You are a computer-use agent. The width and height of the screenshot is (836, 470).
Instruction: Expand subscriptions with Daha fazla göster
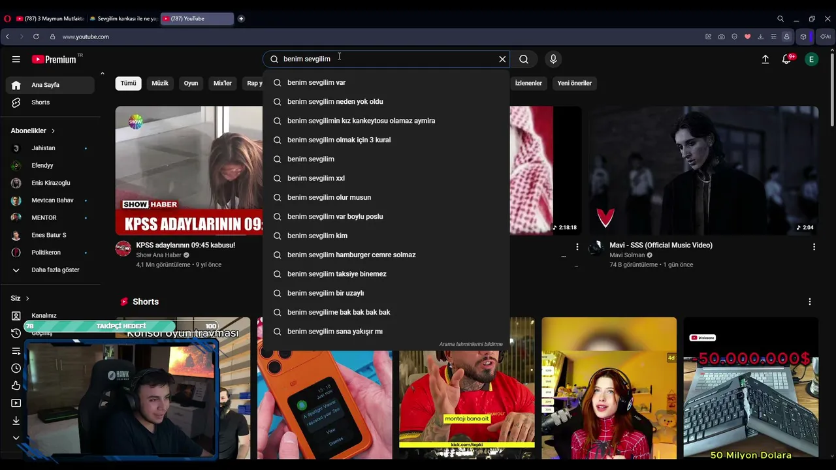point(50,270)
